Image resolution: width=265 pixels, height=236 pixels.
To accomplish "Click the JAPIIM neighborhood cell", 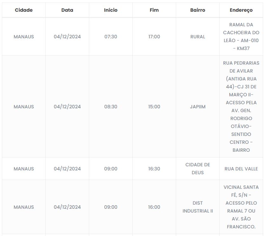I will [198, 107].
